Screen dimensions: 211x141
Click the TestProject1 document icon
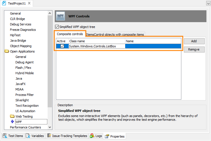(x=4, y=3)
